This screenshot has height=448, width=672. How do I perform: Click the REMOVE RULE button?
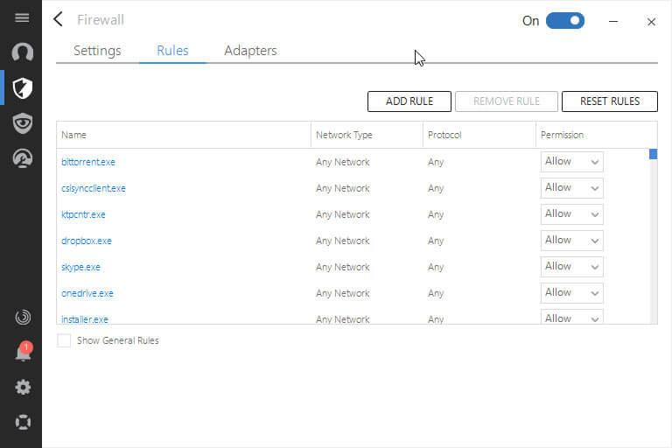click(x=507, y=101)
